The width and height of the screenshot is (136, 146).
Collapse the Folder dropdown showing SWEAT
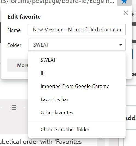click(x=77, y=45)
